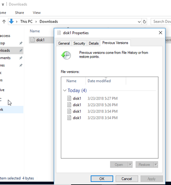Image resolution: width=171 pixels, height=185 pixels.
Task: Click the blue Downloads arrow icon in the address bar
Action: (x=12, y=21)
